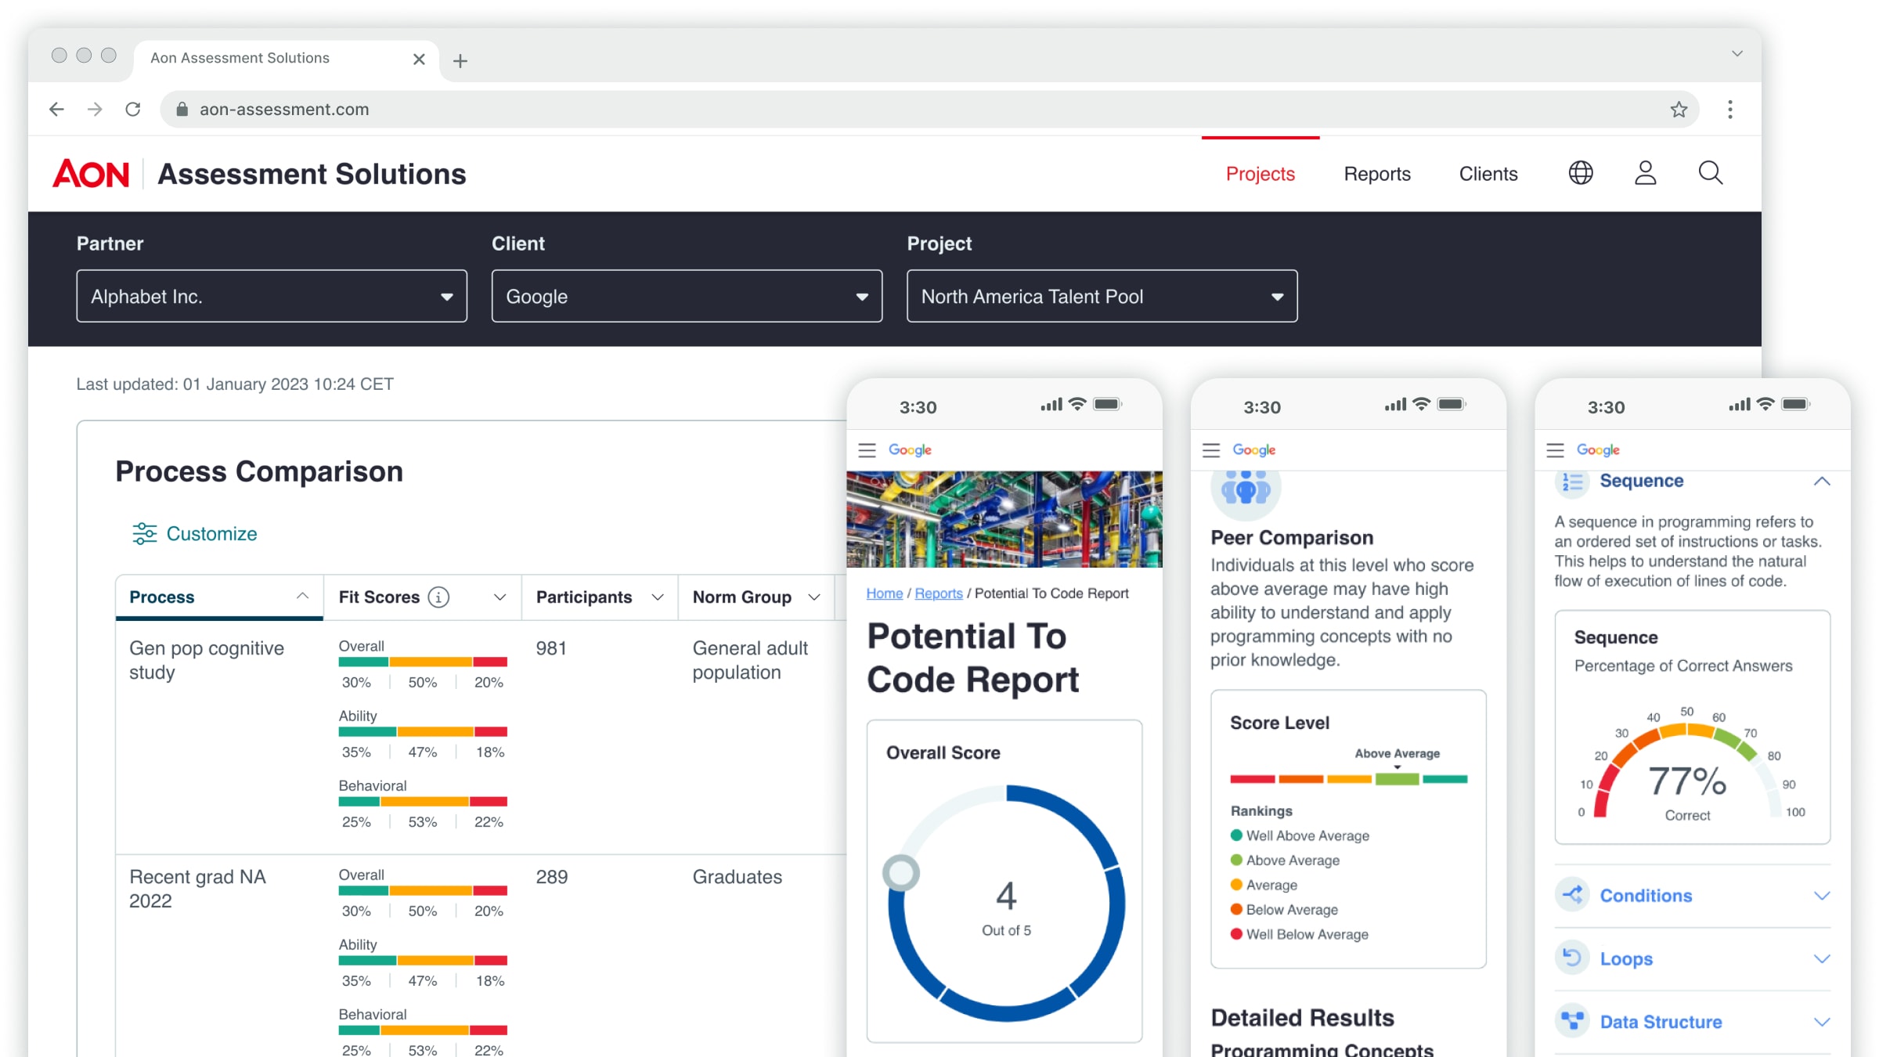Expand the Loops section chevron
Image resolution: width=1879 pixels, height=1057 pixels.
point(1822,959)
